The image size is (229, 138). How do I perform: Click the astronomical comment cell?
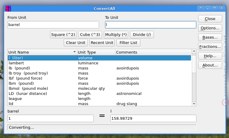[129, 94]
